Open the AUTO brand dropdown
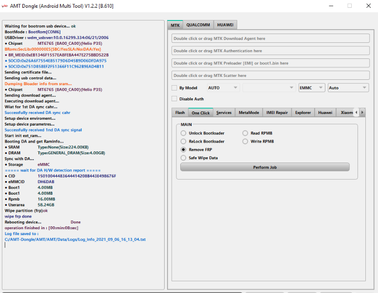The width and height of the screenshot is (378, 293). tap(223, 88)
